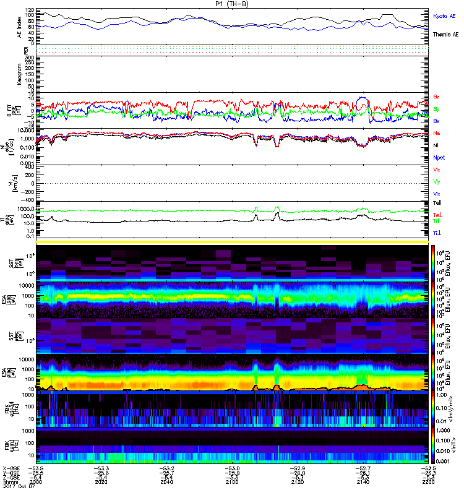Click the green By legend label
464x495 pixels.
[436, 109]
